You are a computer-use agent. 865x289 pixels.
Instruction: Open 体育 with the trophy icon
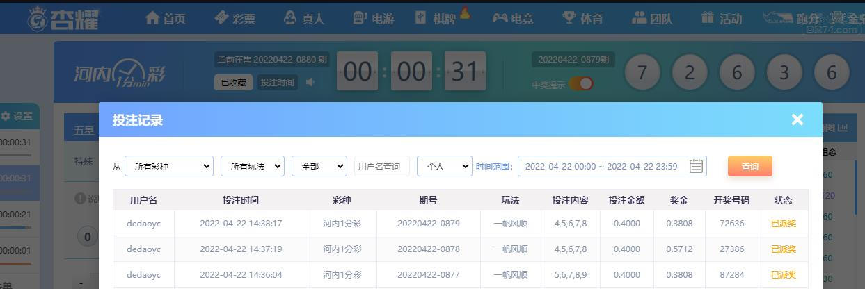tap(582, 18)
